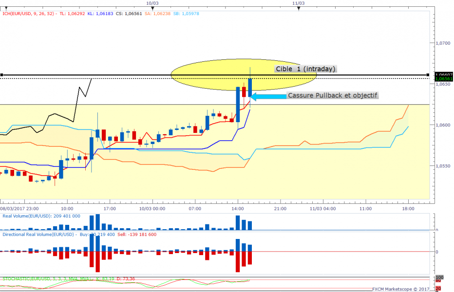Click the 14:00 time axis label

tap(238, 209)
